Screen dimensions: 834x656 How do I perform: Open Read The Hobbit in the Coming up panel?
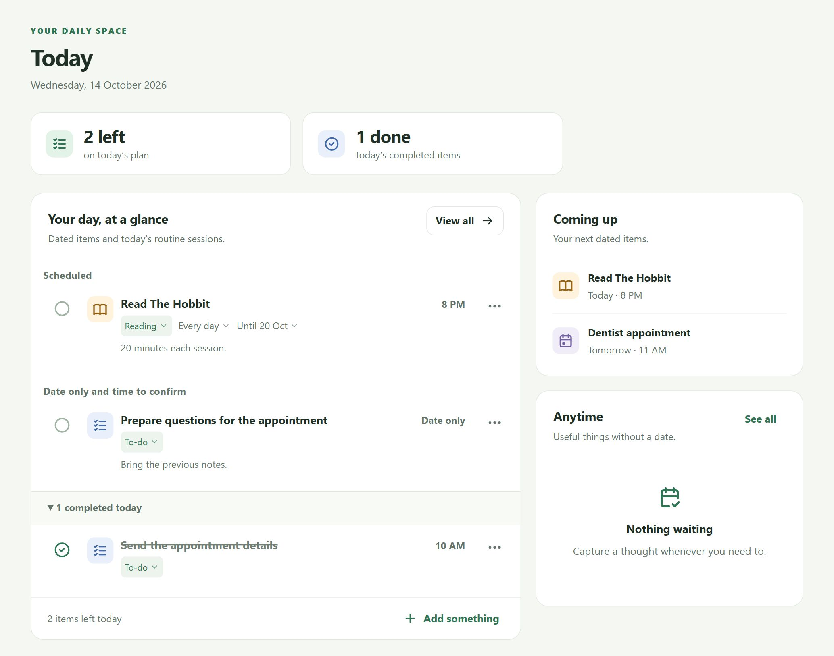coord(669,286)
